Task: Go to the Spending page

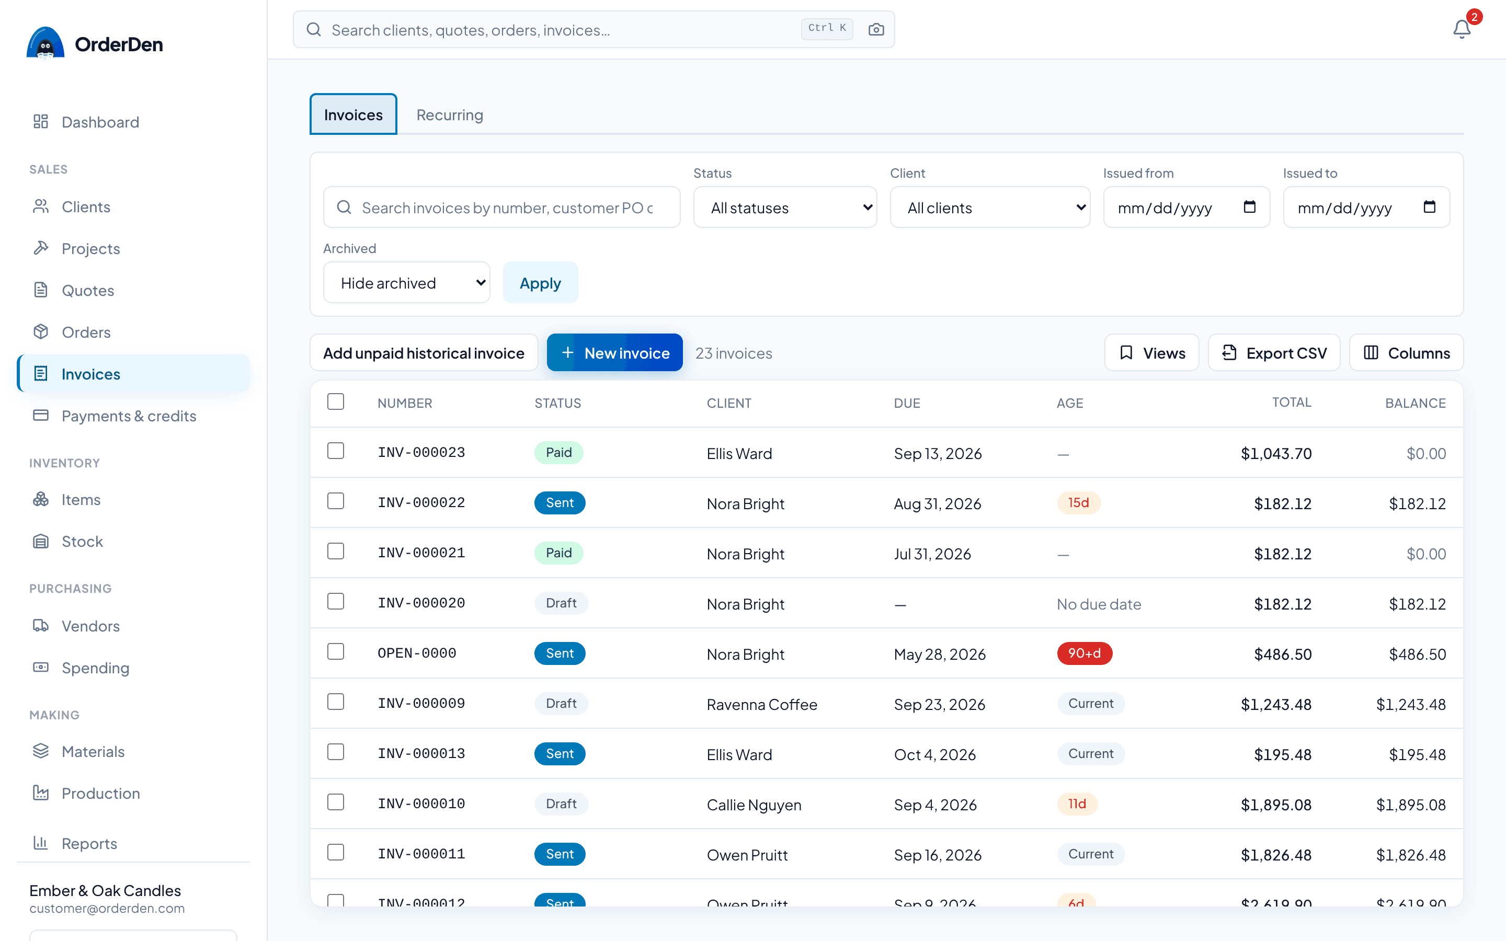Action: pos(133,667)
